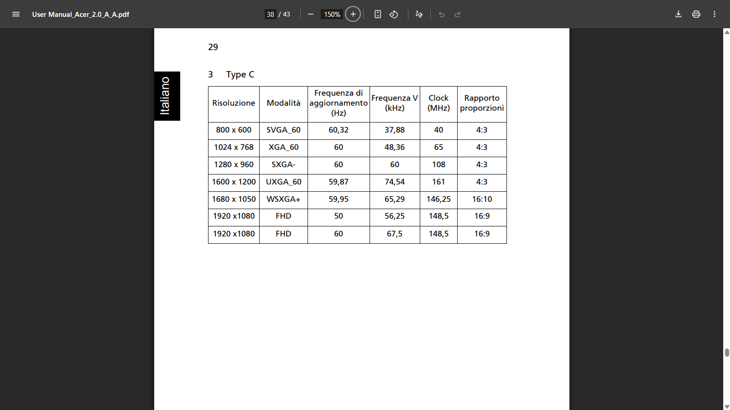
Task: Click the 40 clock value cell
Action: [x=438, y=130]
